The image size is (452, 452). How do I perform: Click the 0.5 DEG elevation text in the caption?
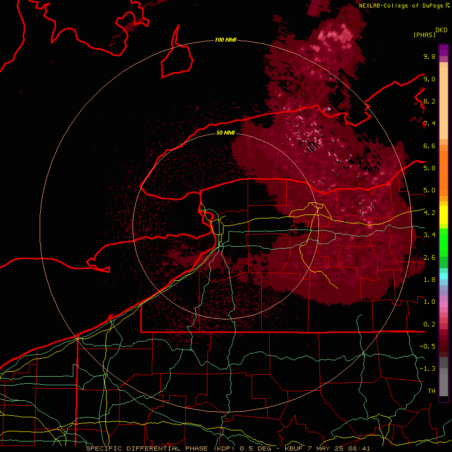[x=256, y=448]
